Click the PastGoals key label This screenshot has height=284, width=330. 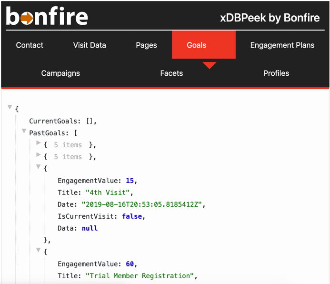click(x=47, y=133)
